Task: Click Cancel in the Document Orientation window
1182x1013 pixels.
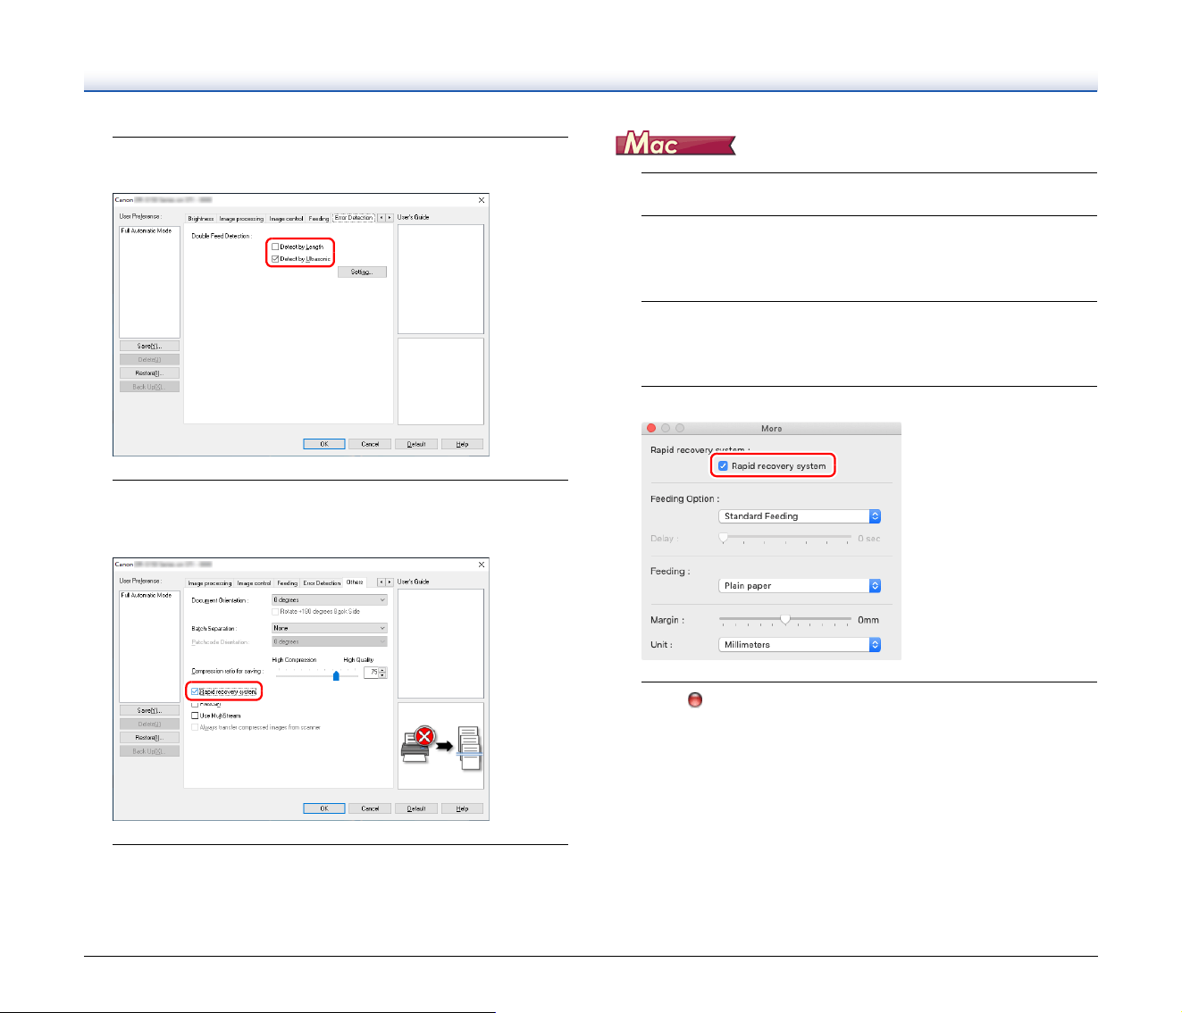Action: [370, 808]
